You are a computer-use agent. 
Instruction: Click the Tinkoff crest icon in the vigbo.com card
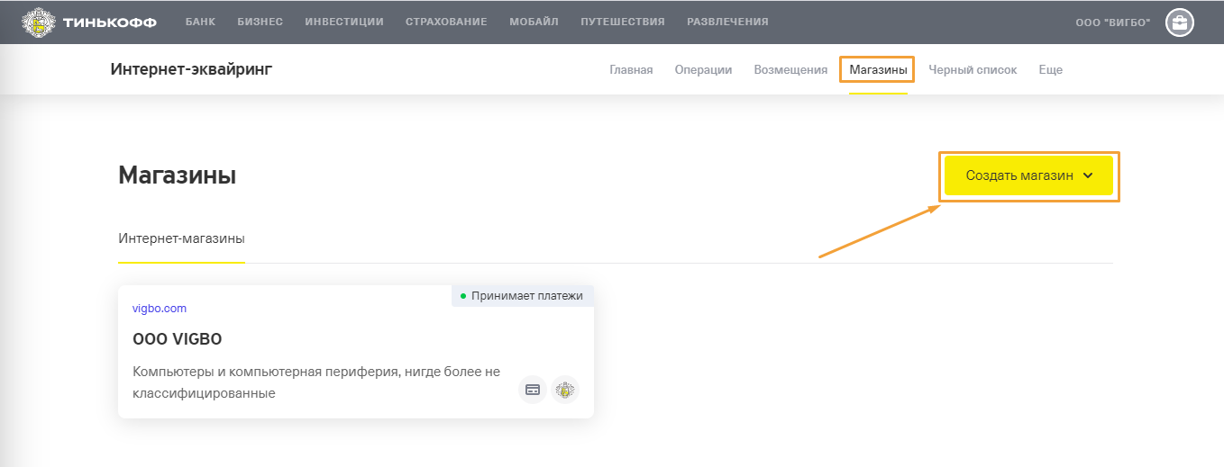pyautogui.click(x=565, y=390)
